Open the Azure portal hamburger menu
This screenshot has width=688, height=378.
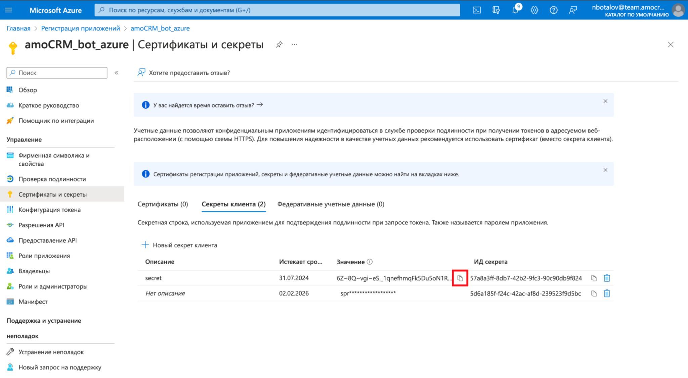[9, 10]
